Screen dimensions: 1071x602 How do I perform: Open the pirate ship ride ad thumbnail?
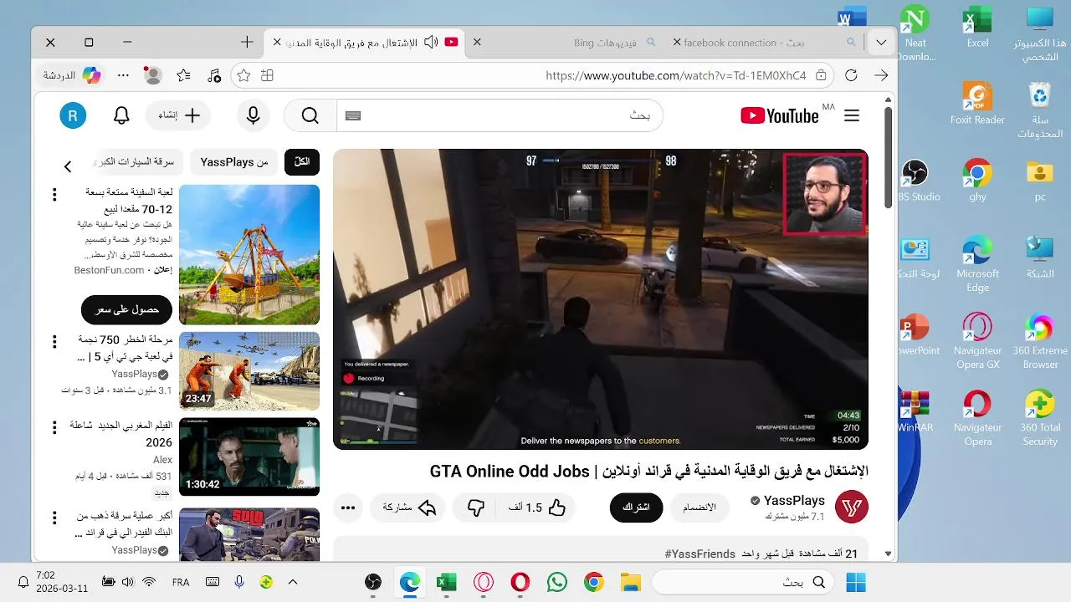tap(249, 254)
